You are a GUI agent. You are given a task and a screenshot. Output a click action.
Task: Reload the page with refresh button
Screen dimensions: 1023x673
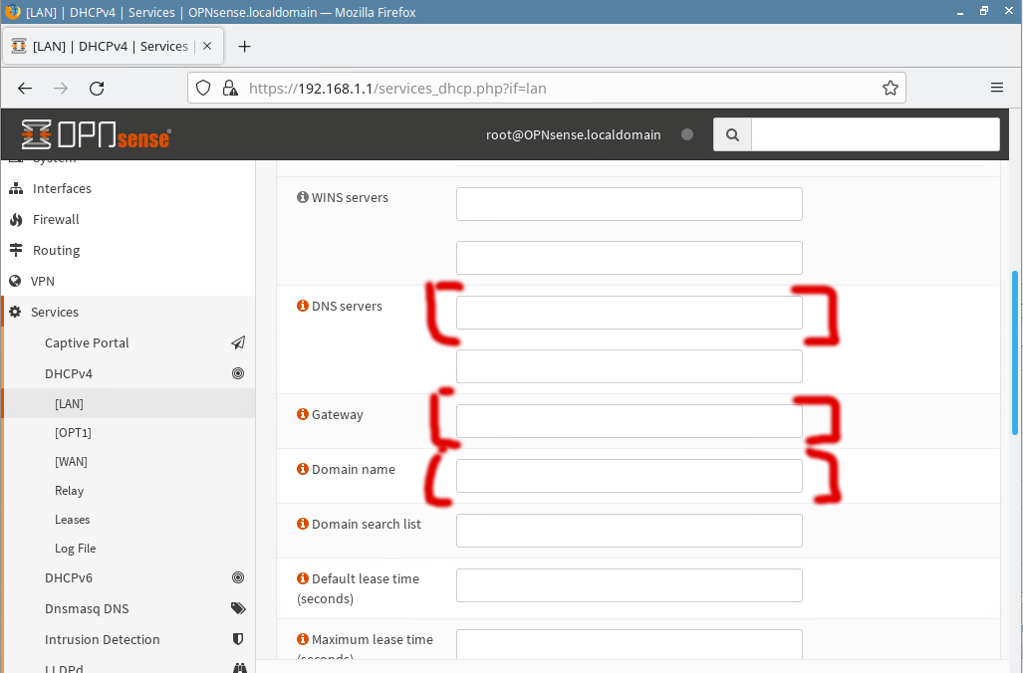97,88
